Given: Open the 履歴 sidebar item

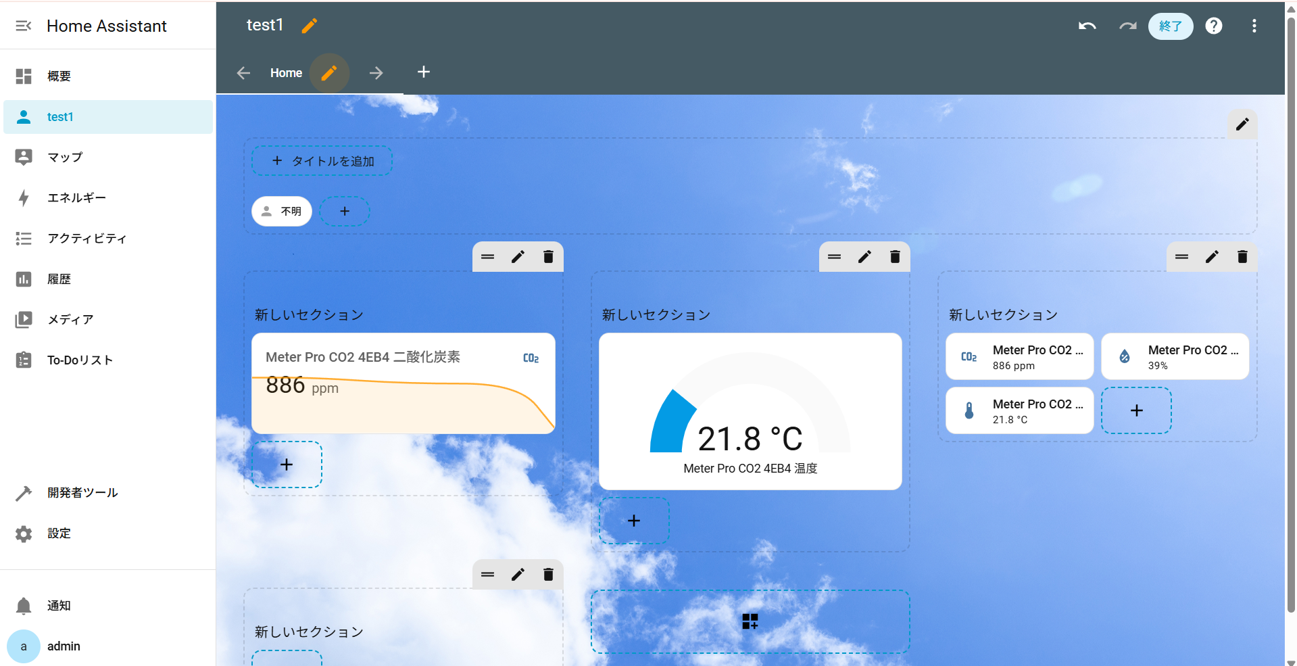Looking at the screenshot, I should pos(59,279).
